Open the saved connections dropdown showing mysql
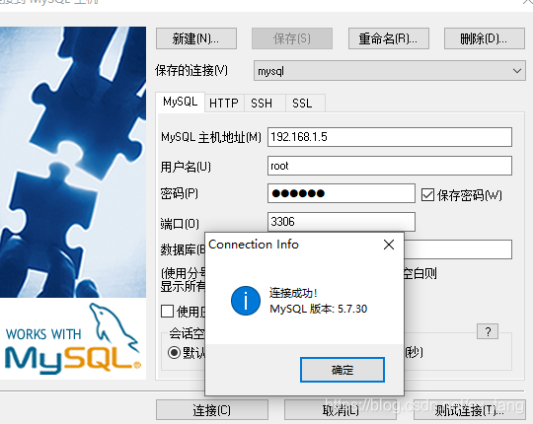 (x=390, y=71)
